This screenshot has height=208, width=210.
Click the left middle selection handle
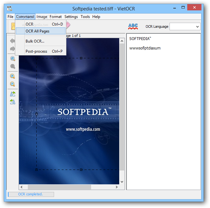(x=36, y=114)
